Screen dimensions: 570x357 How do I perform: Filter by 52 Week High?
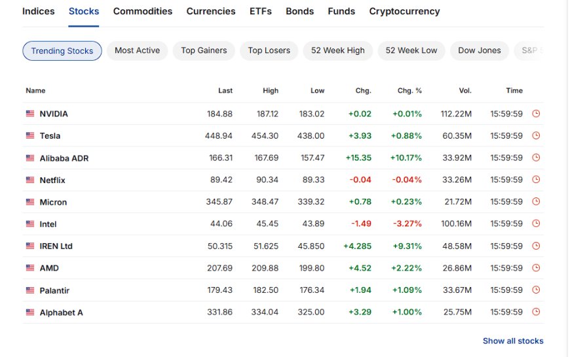(x=337, y=50)
